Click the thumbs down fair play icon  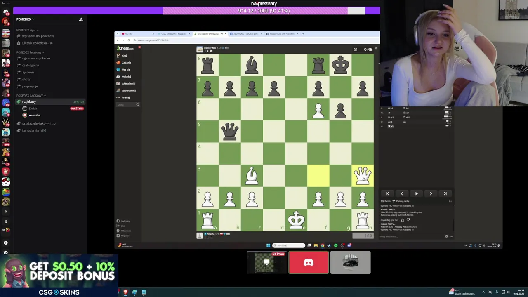[408, 220]
